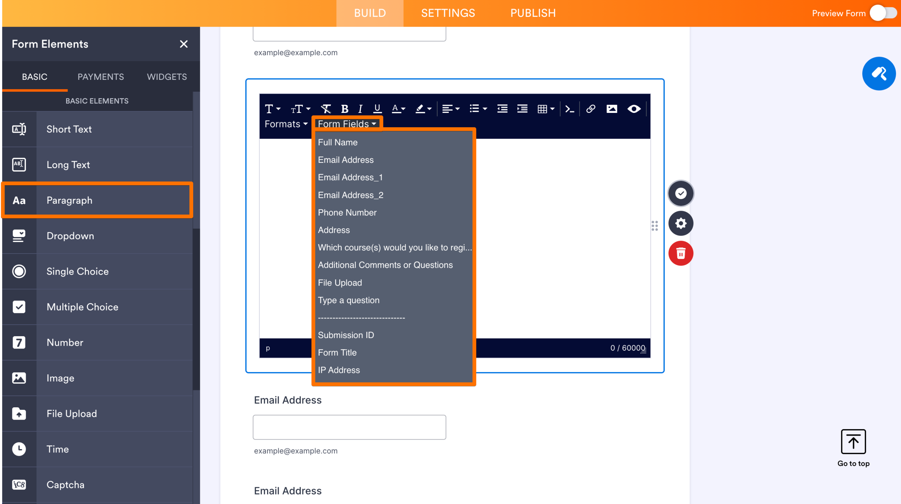Apply italic formatting in editor
Screen dimensions: 901x504
coord(360,109)
